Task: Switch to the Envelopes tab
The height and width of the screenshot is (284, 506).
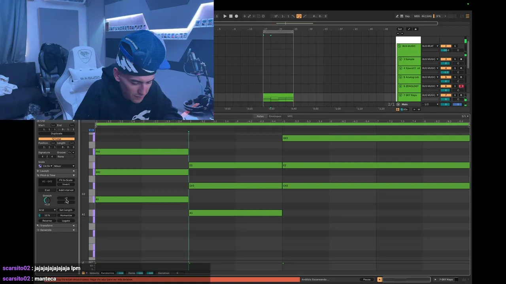Action: coord(275,116)
